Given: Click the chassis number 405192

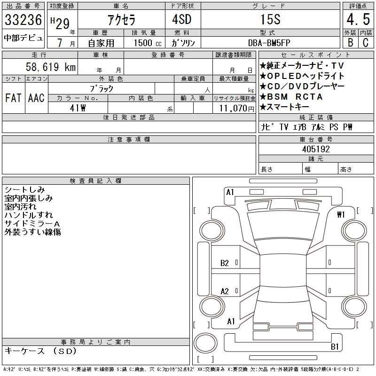Looking at the screenshot, I should pyautogui.click(x=316, y=149).
